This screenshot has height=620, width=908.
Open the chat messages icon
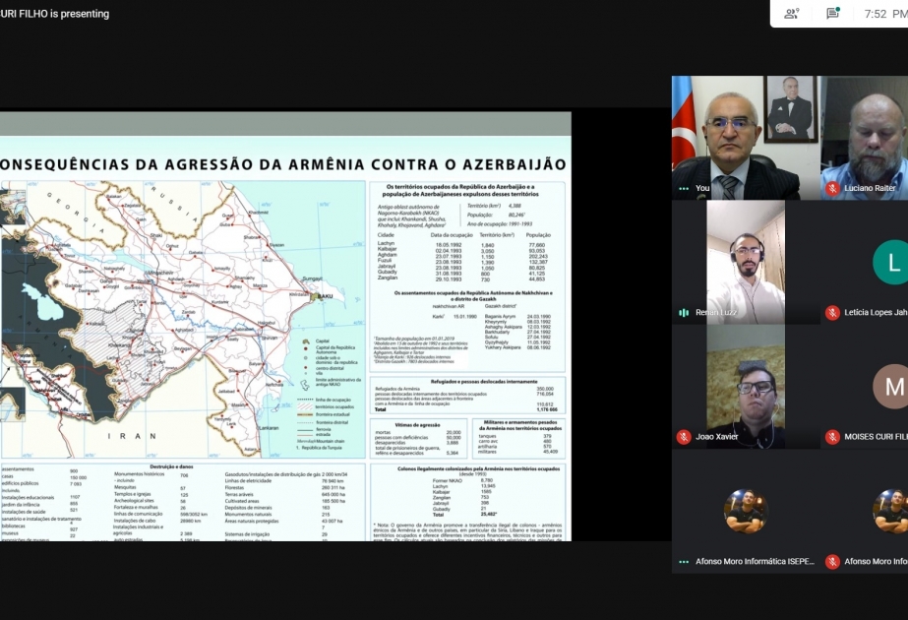(x=832, y=13)
